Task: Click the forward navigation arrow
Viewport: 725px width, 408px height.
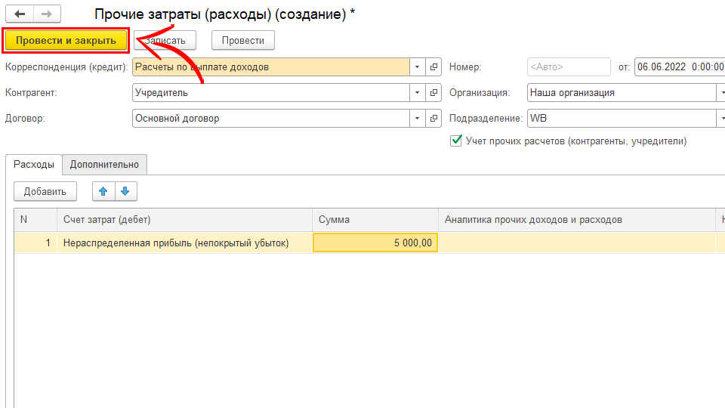Action: [45, 14]
